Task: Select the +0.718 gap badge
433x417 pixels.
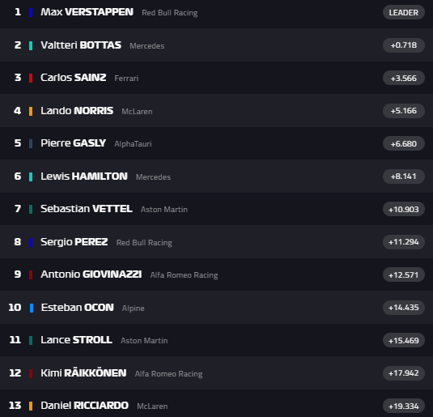Action: 403,45
